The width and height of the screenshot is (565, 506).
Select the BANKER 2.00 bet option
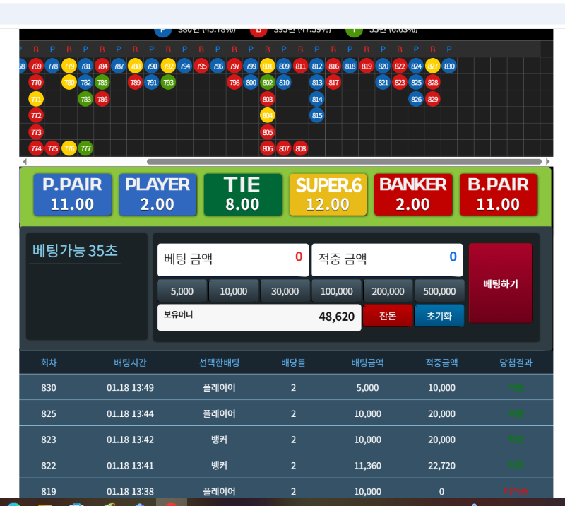point(412,194)
